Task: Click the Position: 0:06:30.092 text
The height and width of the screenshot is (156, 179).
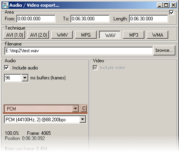Action: 25,138
